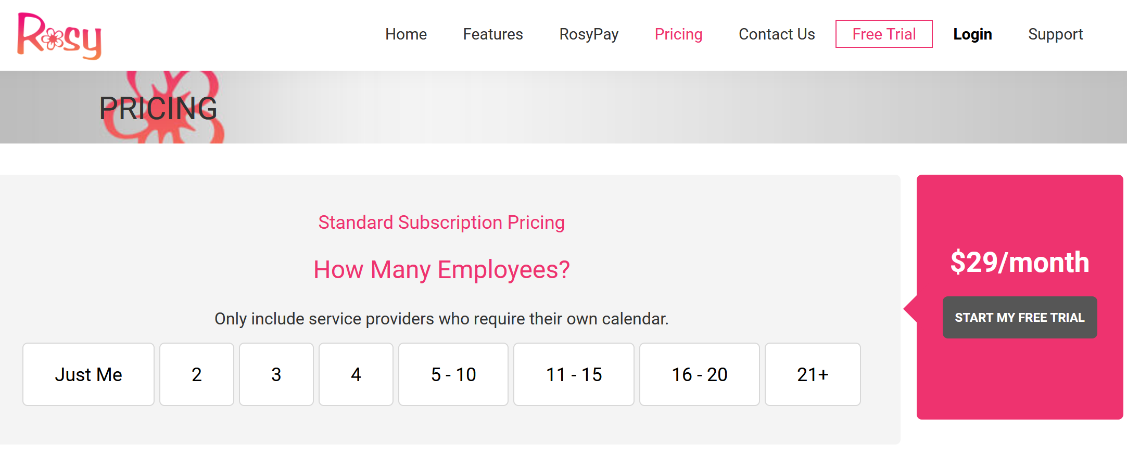Click the $29/month price text
The width and height of the screenshot is (1127, 457).
point(1020,262)
